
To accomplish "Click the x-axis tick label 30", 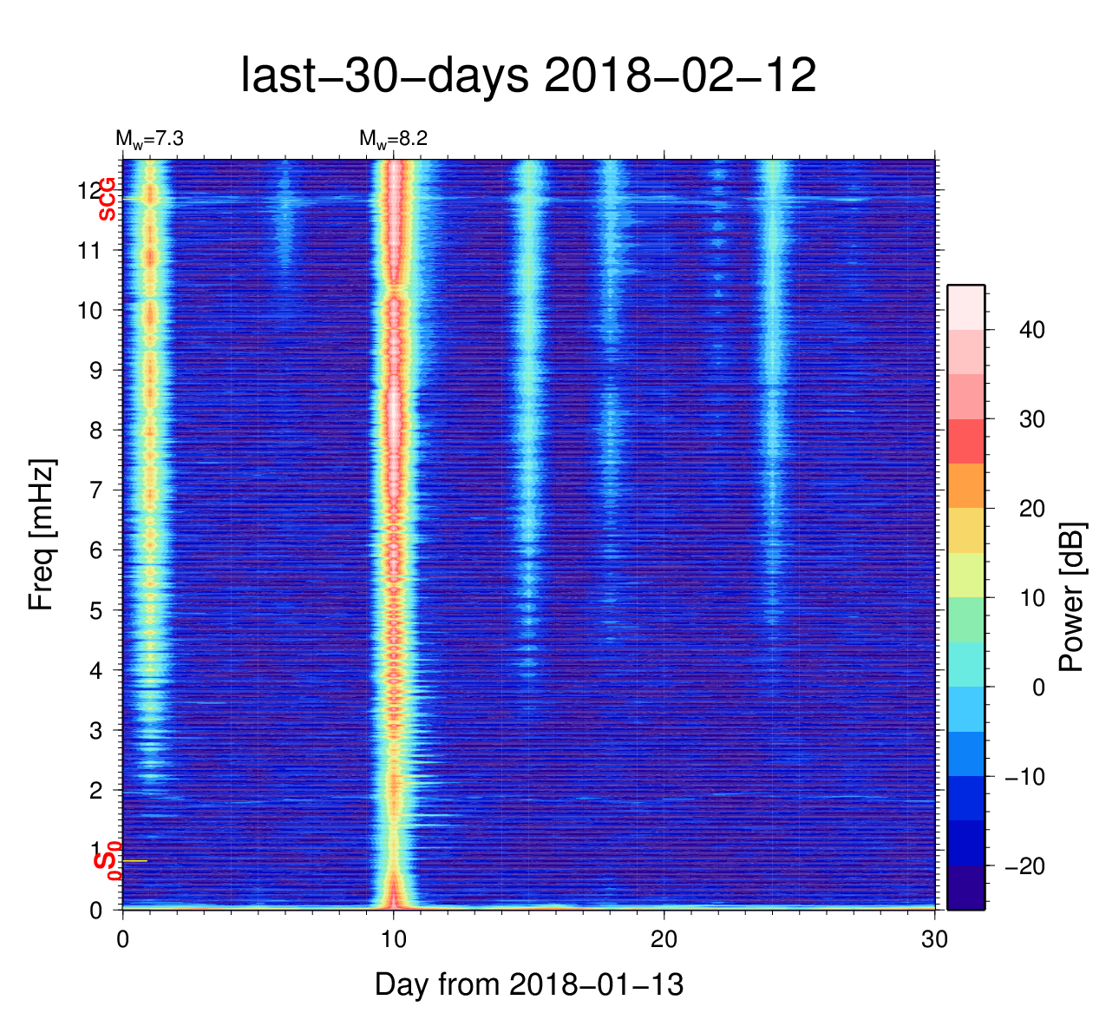I will click(x=934, y=939).
